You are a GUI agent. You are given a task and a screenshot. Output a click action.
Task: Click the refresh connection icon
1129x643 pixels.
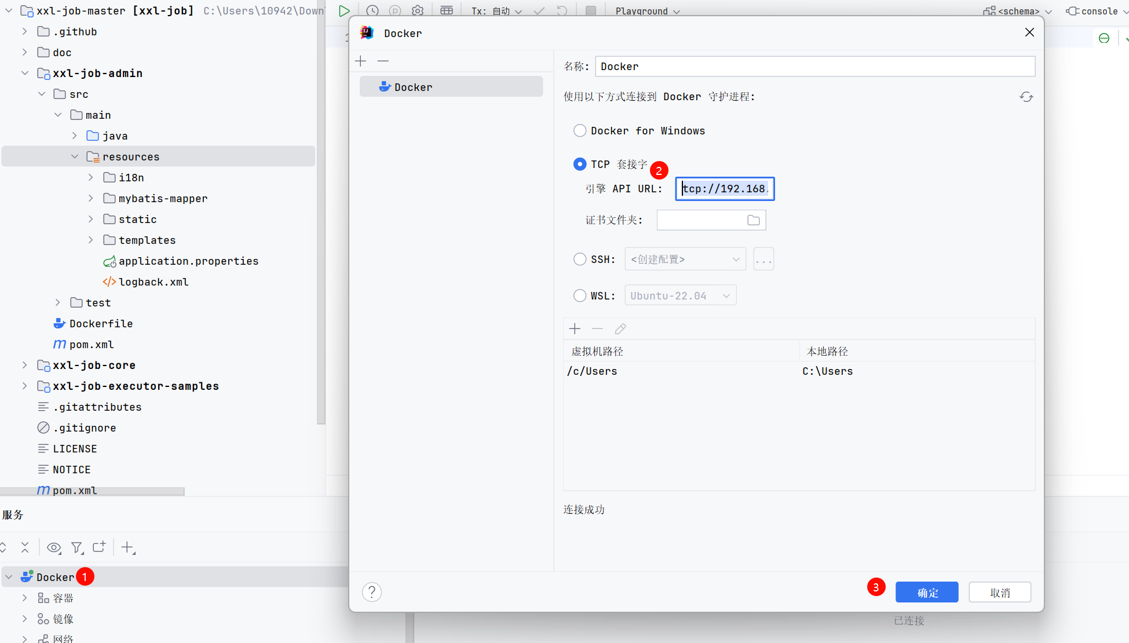pyautogui.click(x=1026, y=97)
